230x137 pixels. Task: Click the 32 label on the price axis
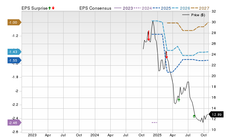[214, 11]
